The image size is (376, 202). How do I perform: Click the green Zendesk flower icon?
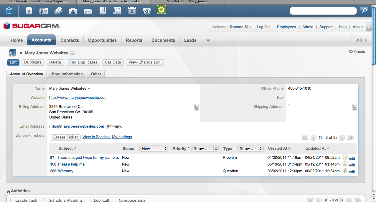(x=161, y=10)
